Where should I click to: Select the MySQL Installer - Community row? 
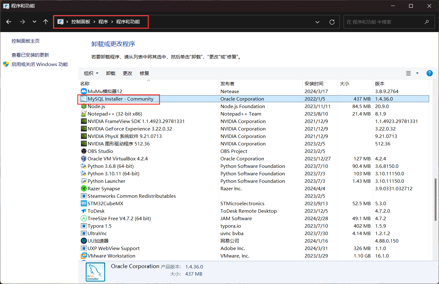254,99
